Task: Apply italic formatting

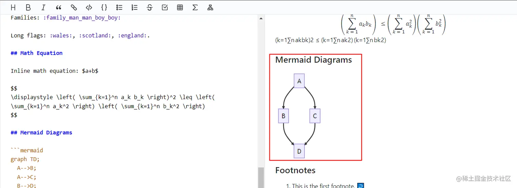Action: (x=43, y=8)
